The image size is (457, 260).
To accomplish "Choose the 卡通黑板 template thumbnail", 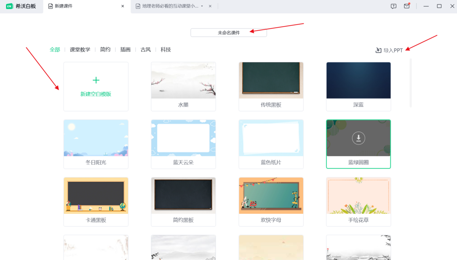I will [96, 196].
